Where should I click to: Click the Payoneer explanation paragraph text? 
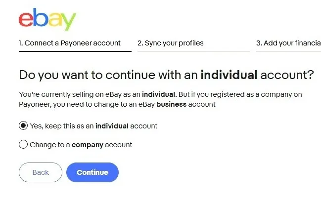pyautogui.click(x=160, y=99)
